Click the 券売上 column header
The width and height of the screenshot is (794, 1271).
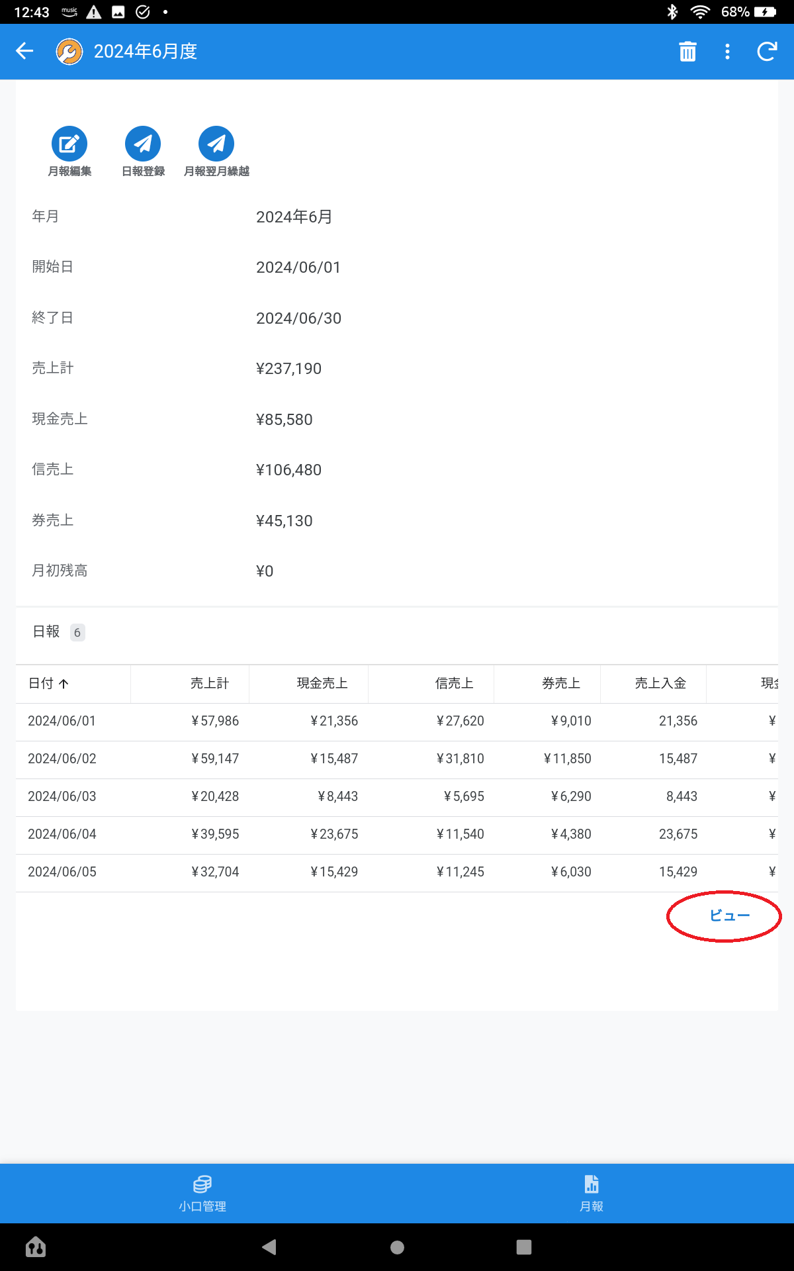pyautogui.click(x=560, y=684)
